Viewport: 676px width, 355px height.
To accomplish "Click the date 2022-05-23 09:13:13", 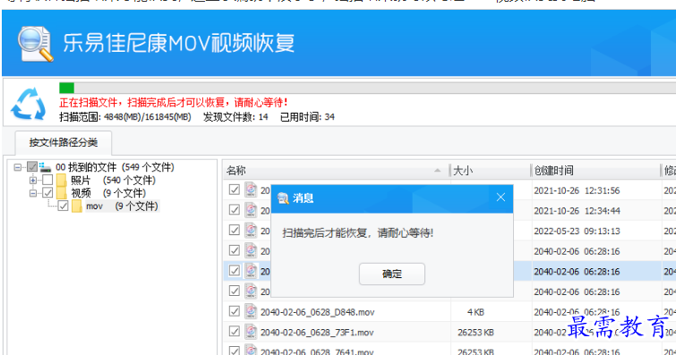I will coord(577,232).
